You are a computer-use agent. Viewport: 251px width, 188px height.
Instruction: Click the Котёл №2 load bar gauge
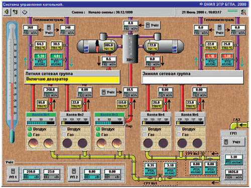tap(75, 122)
